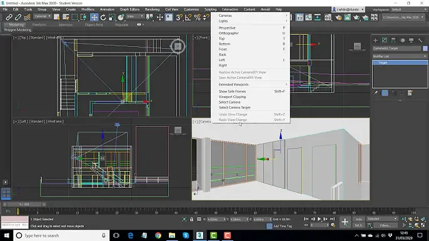This screenshot has height=241, width=429.
Task: Open the Modifier List dropdown
Action: 400,56
